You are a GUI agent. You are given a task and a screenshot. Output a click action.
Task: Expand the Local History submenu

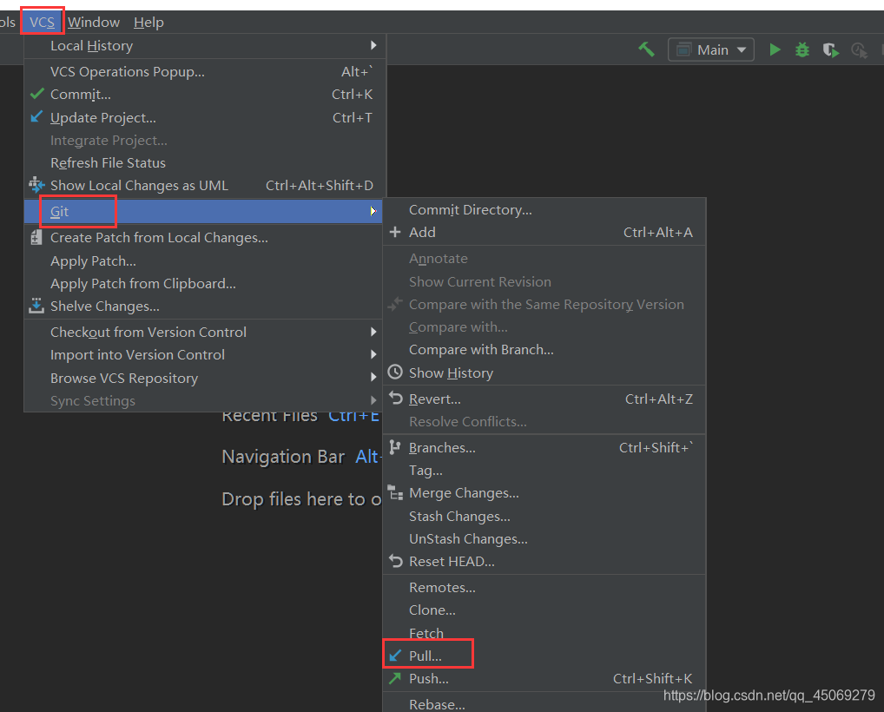pos(205,46)
